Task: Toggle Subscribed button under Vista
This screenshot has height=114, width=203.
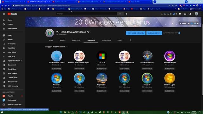Action: click(124, 91)
